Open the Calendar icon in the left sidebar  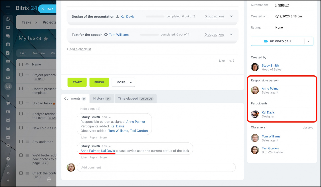pyautogui.click(x=8, y=44)
